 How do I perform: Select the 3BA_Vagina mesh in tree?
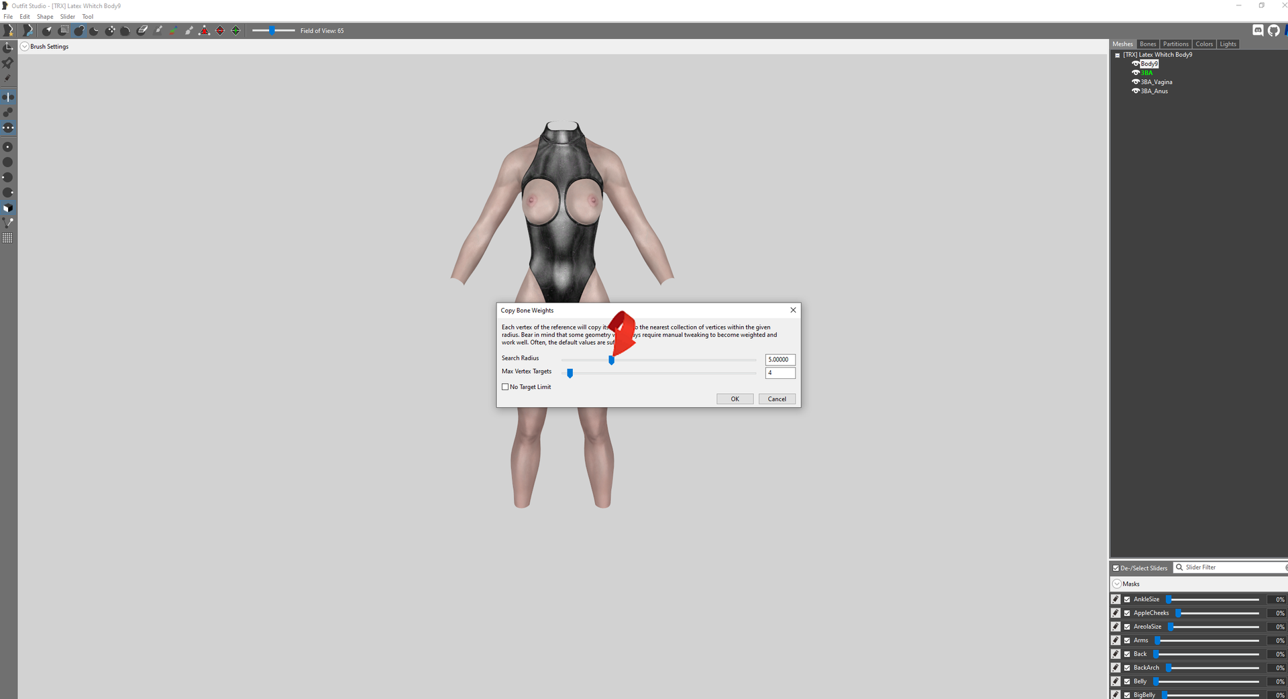[1157, 82]
